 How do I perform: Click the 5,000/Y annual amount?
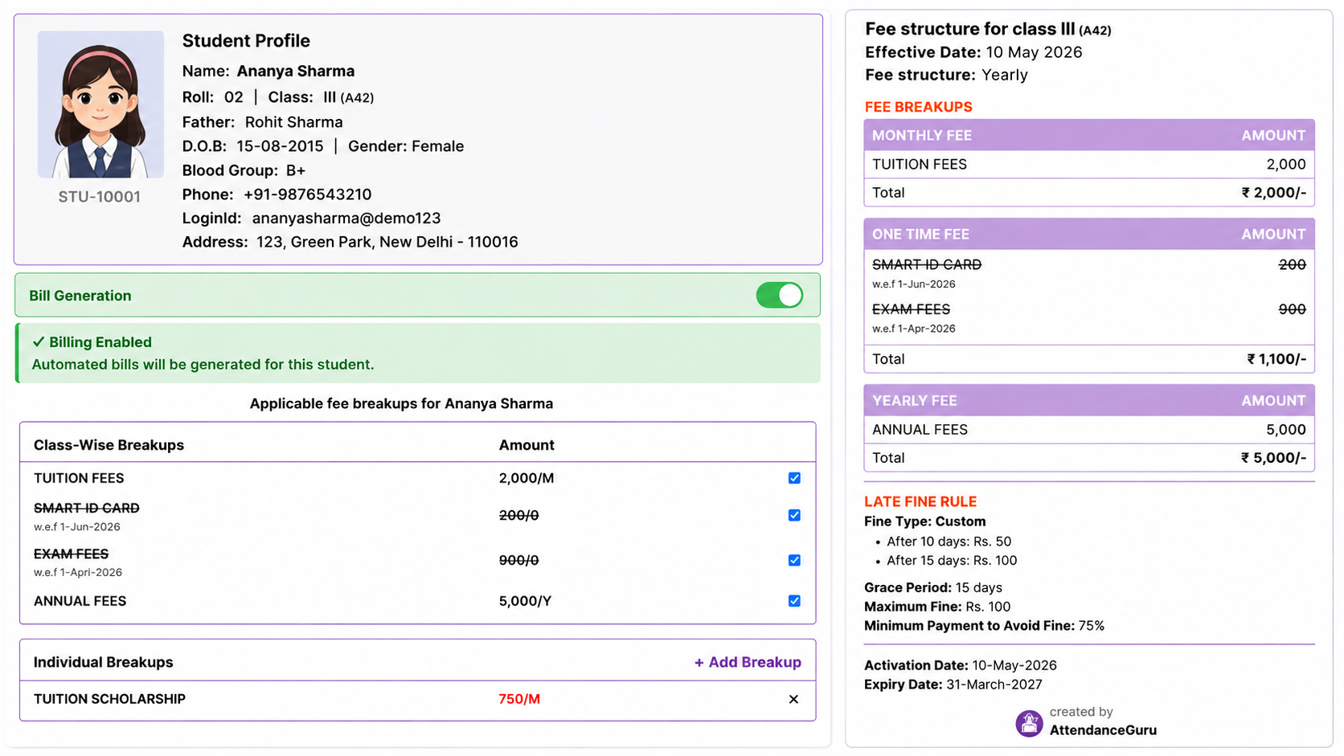(525, 601)
